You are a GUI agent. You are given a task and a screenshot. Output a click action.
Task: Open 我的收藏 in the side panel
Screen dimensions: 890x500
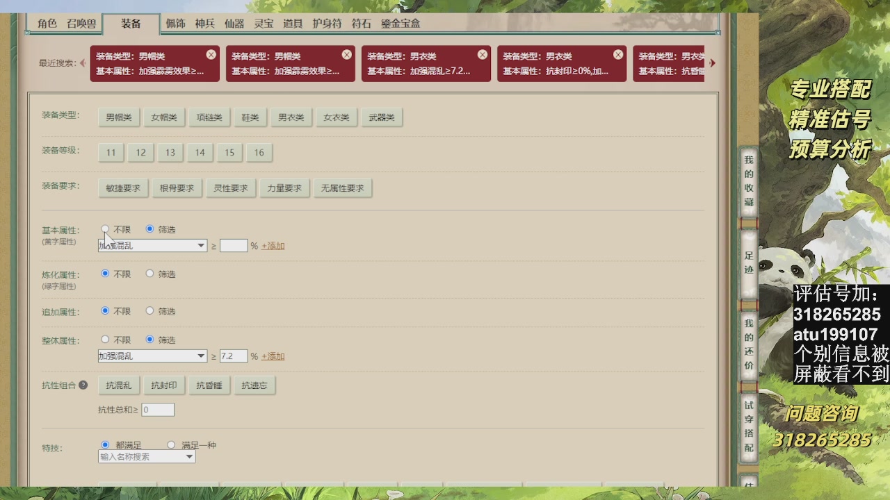click(x=749, y=181)
